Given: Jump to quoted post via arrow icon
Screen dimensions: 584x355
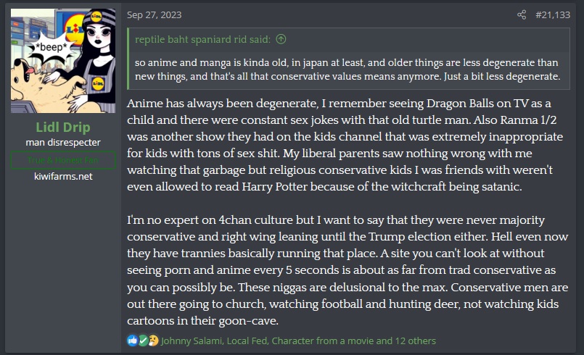Looking at the screenshot, I should (281, 39).
